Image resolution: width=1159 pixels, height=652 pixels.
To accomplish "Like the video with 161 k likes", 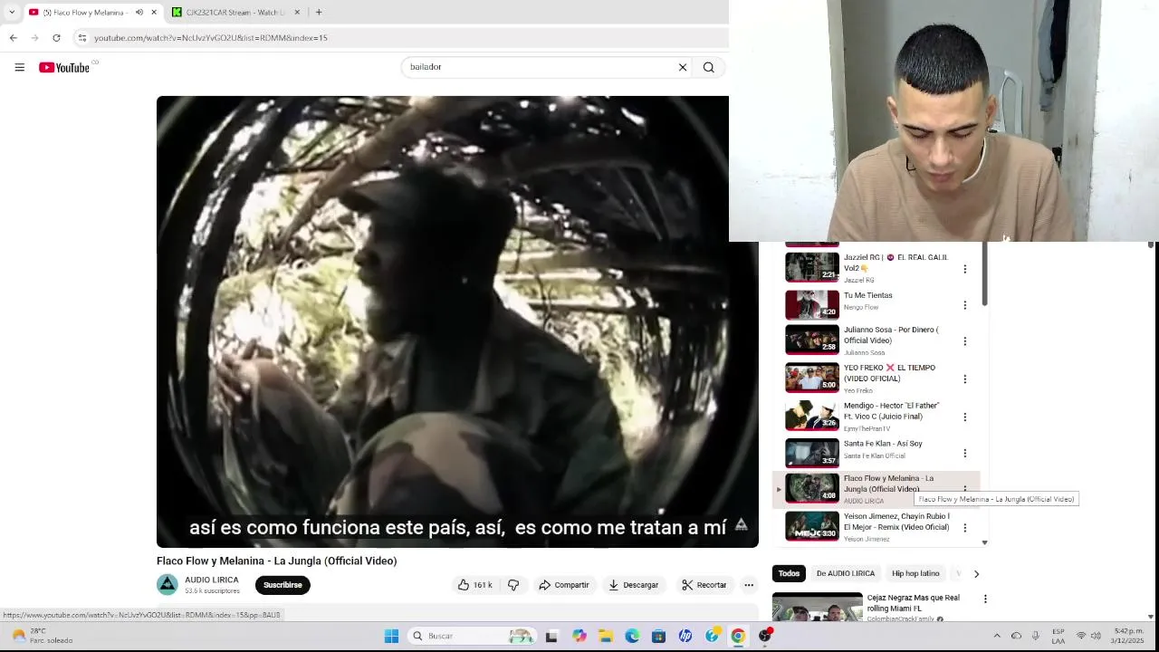I will click(x=475, y=585).
